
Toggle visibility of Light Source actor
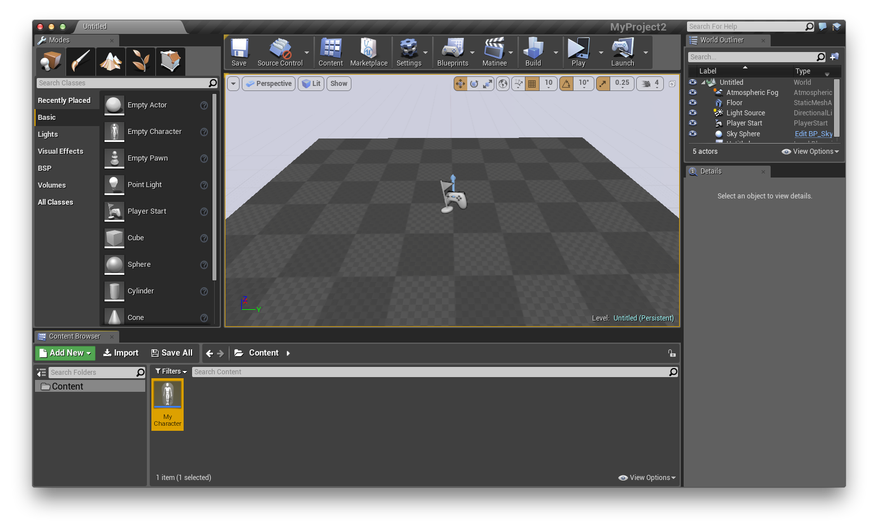693,113
